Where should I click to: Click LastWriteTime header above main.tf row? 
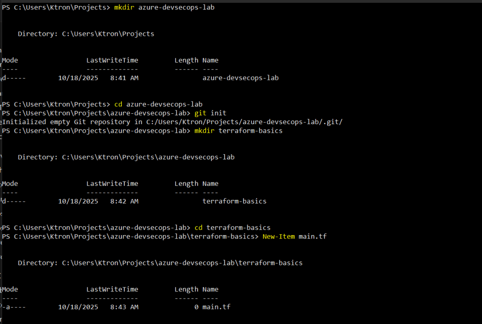(112, 289)
